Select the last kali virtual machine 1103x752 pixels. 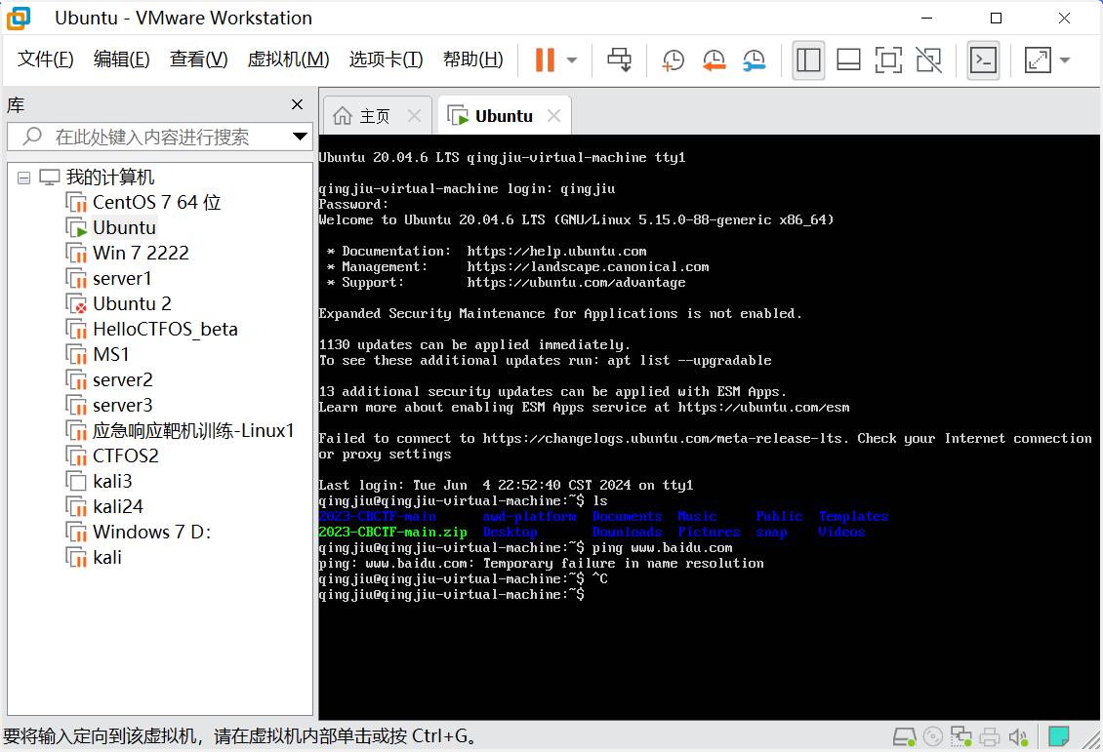(107, 557)
